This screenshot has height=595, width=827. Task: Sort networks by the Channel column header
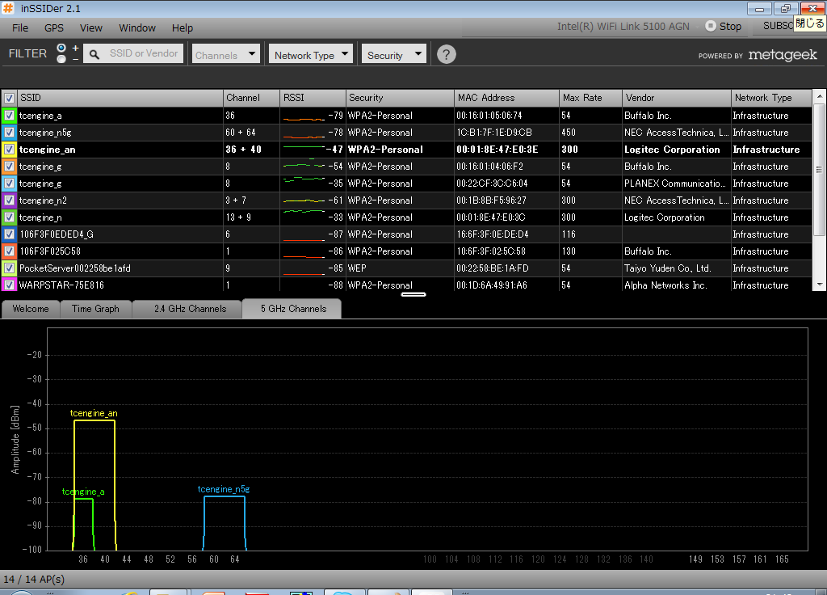pos(252,98)
